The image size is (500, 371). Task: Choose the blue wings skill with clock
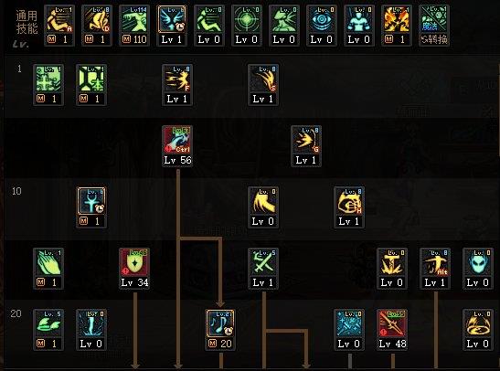[172, 19]
